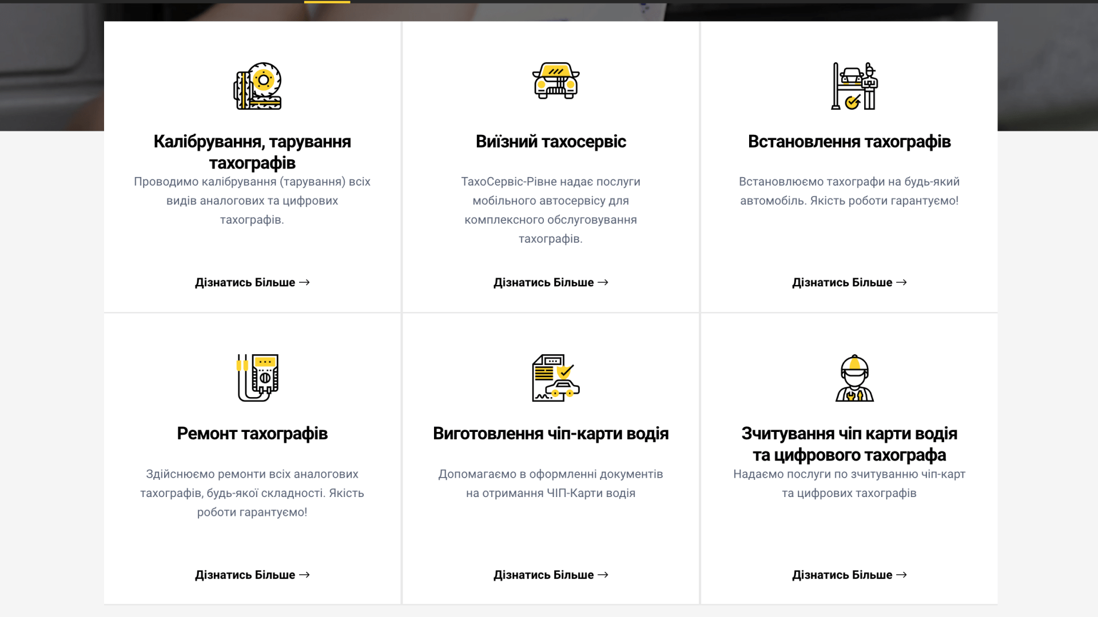Click the heading Виготовлення чіп-карти водія
Screen dimensions: 1098x617
551,434
